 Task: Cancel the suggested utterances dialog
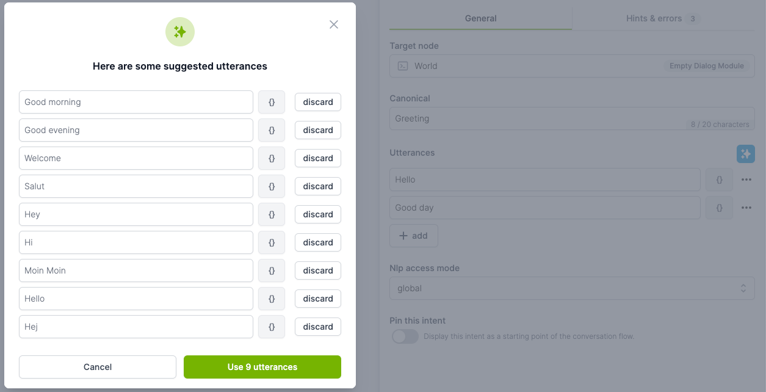(x=97, y=367)
